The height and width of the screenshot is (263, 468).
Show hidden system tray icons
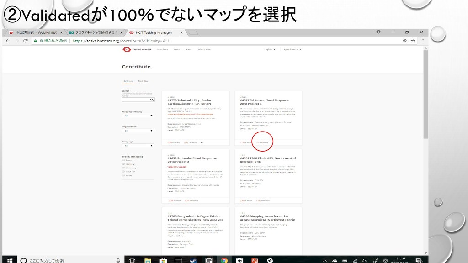point(325,261)
